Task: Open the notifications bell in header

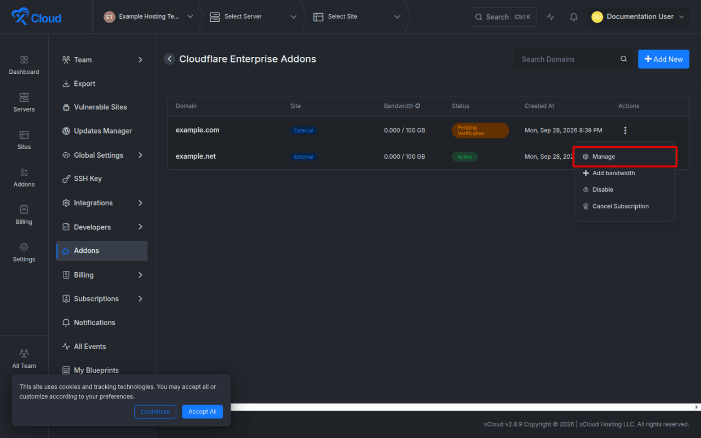Action: [573, 17]
